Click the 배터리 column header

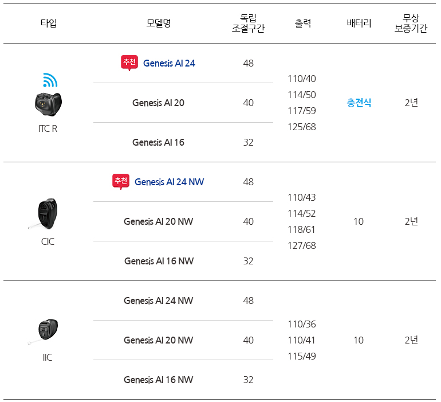(359, 24)
